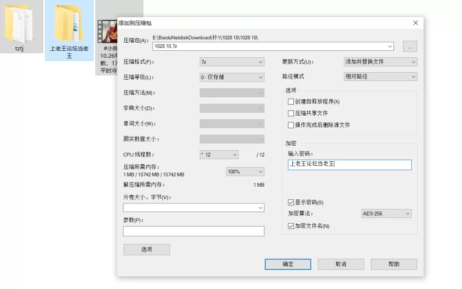
Task: Open the 压缩格式 dropdown showing 7z
Action: pyautogui.click(x=232, y=62)
